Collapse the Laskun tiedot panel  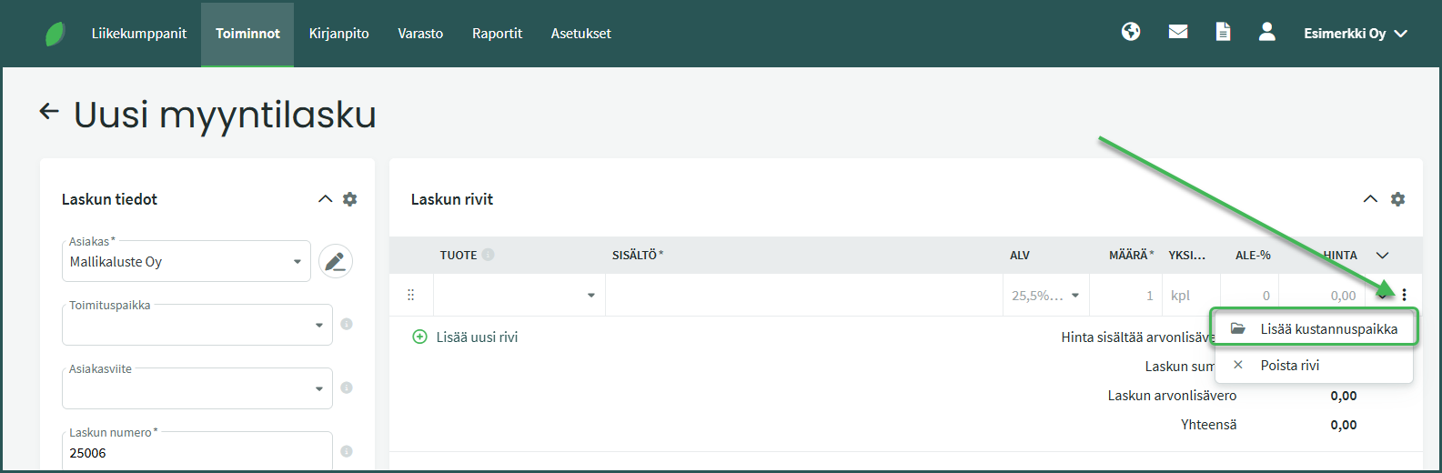(x=325, y=199)
